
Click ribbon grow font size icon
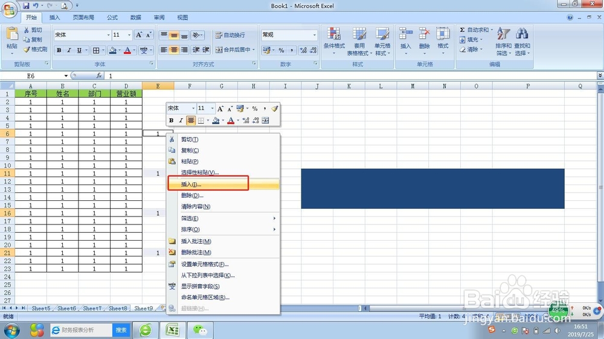pos(139,35)
